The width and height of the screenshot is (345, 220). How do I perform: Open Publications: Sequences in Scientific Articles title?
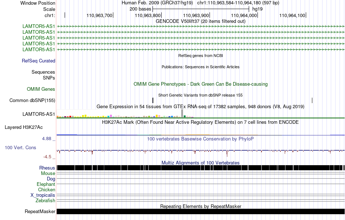[x=200, y=67]
